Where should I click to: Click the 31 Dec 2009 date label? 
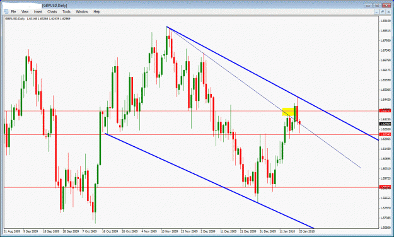(268, 231)
